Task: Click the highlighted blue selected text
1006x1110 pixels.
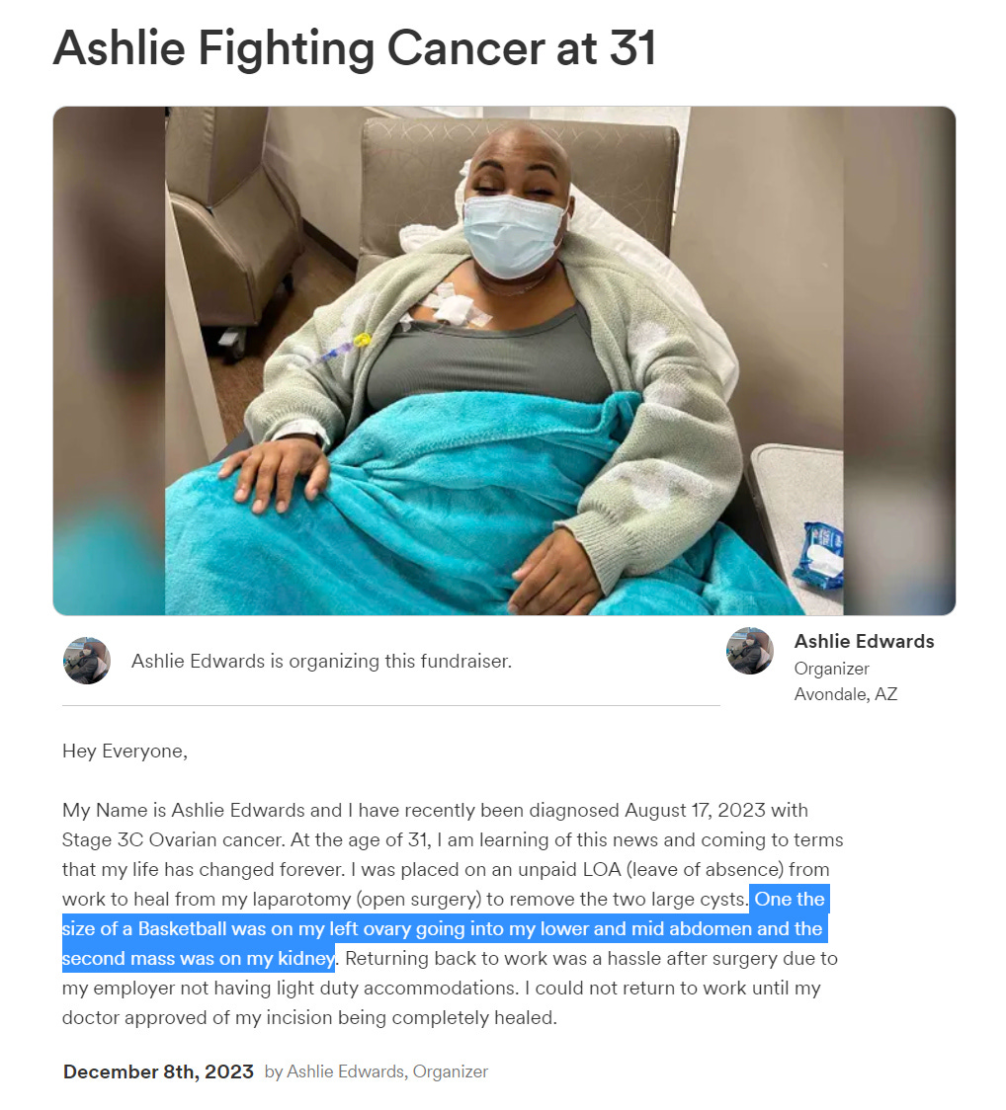Action: tap(444, 928)
